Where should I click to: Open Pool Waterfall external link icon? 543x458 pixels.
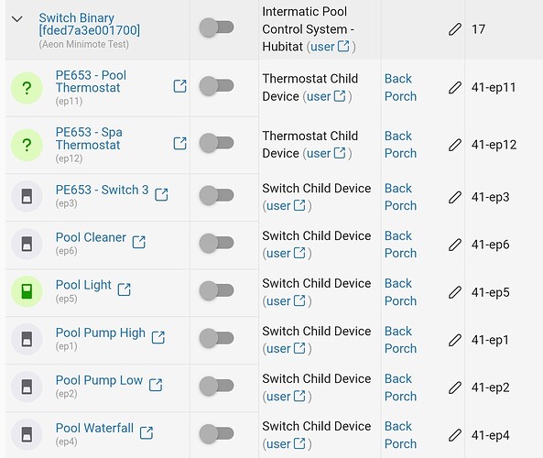click(x=147, y=432)
